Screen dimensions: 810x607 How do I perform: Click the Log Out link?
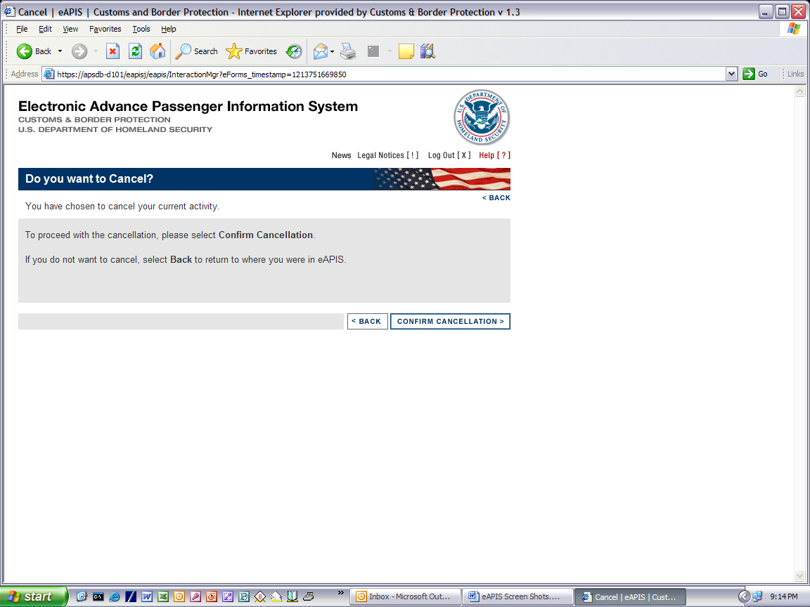[x=449, y=155]
